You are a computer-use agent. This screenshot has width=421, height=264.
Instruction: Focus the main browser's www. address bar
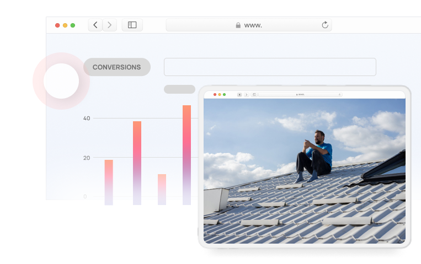(248, 25)
